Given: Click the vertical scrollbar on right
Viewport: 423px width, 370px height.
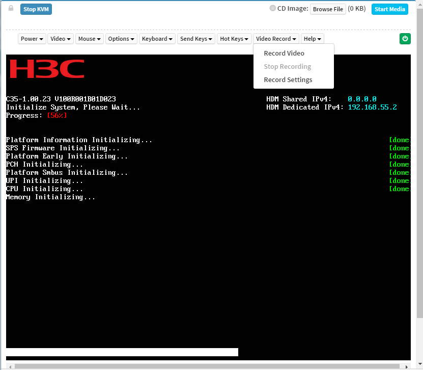Looking at the screenshot, I should pos(420,162).
